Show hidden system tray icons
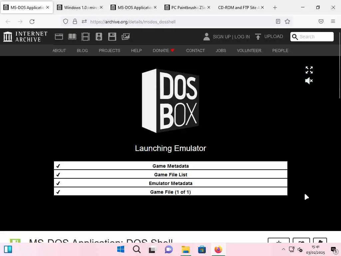341x256 pixels. point(283,249)
